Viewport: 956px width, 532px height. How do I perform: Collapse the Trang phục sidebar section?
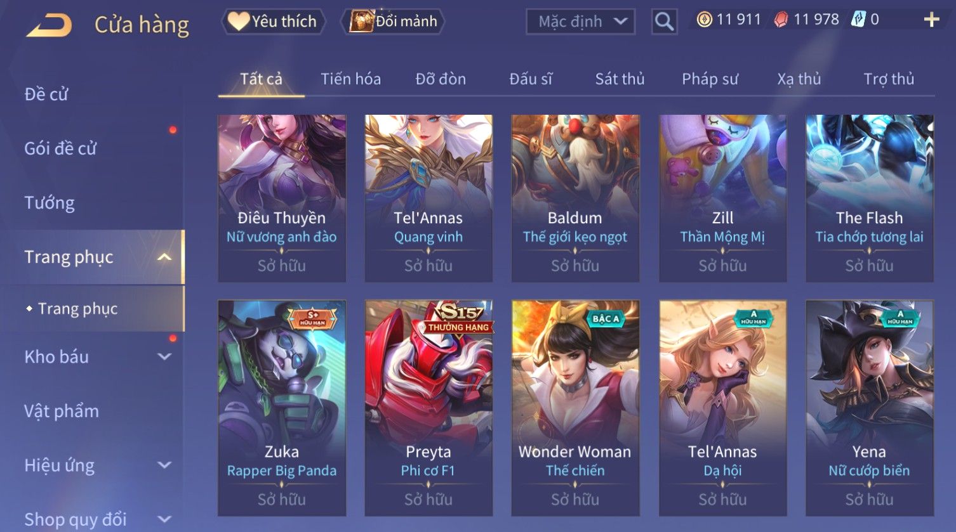164,257
